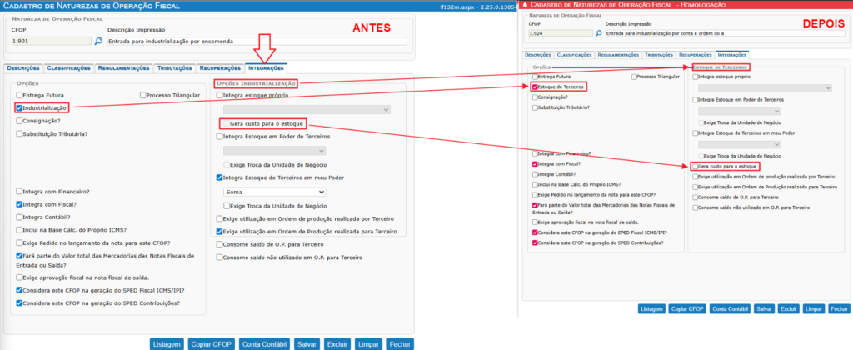Image resolution: width=853 pixels, height=350 pixels.
Task: Uncheck the Estoque de Terceiros checkbox
Action: (535, 87)
